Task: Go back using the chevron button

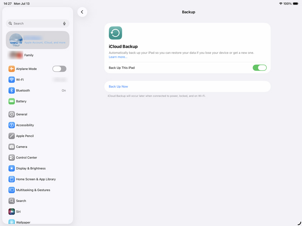Action: [x=82, y=12]
